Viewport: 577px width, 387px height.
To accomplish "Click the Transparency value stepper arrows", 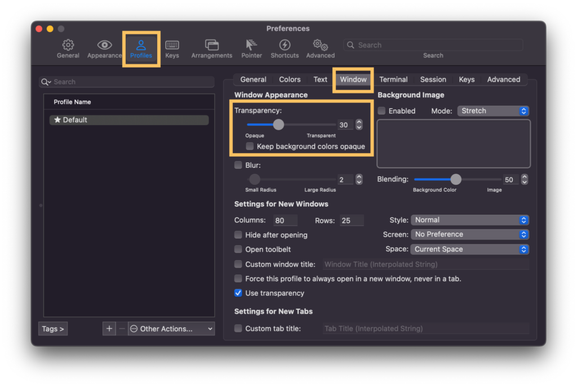I will (359, 124).
